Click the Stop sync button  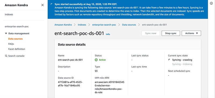tap(171, 33)
